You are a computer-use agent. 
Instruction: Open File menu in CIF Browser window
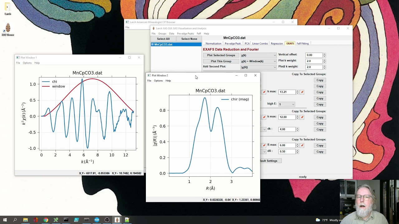click(x=127, y=27)
